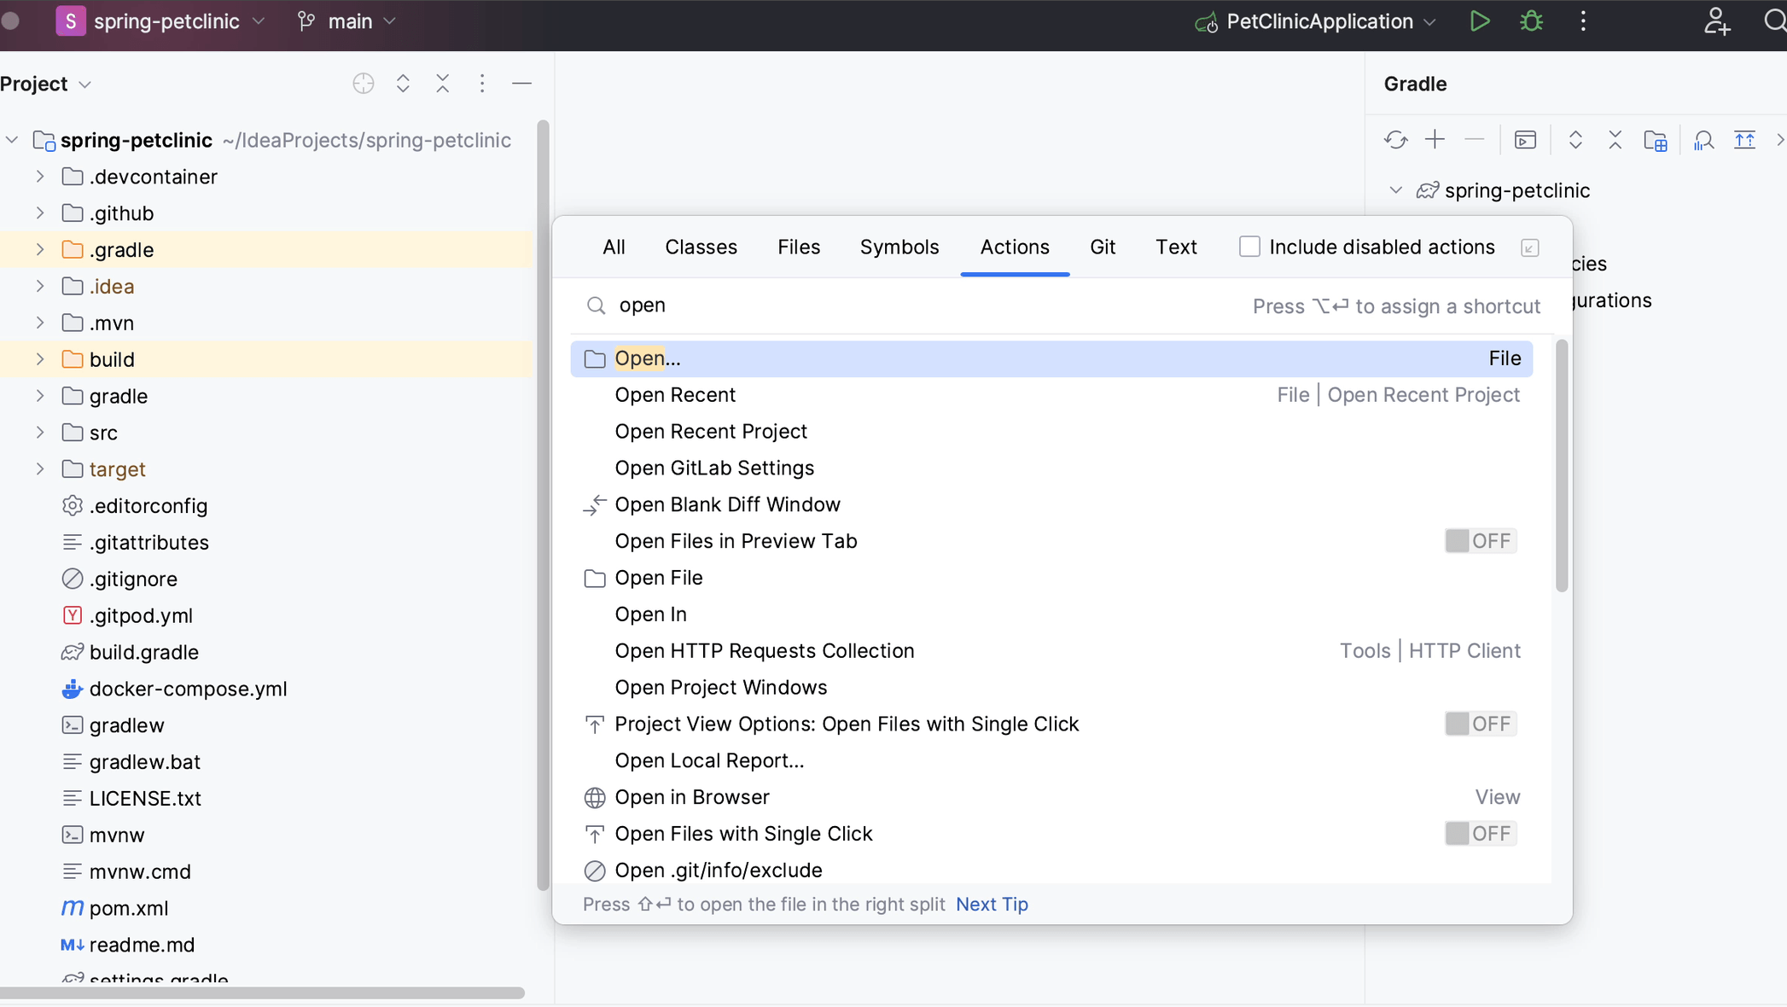The width and height of the screenshot is (1787, 1007).
Task: Toggle Open Files in Preview Tab switch
Action: [x=1480, y=541]
